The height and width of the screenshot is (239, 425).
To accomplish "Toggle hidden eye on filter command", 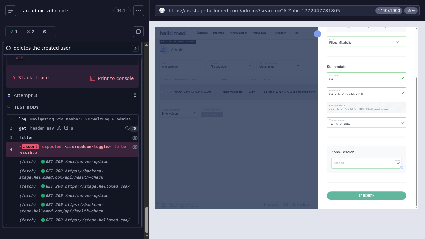I will (x=135, y=138).
